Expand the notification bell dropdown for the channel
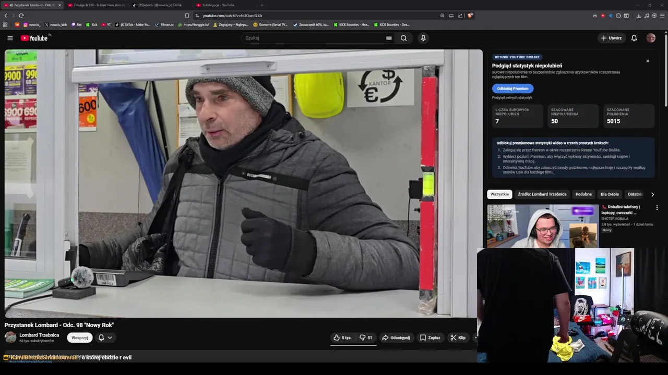Viewport: 668px width, 375px height. (105, 337)
